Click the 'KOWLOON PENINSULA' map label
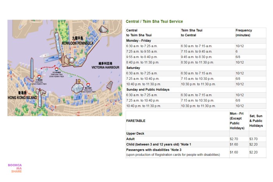This screenshot has width=273, height=182. coord(78,43)
